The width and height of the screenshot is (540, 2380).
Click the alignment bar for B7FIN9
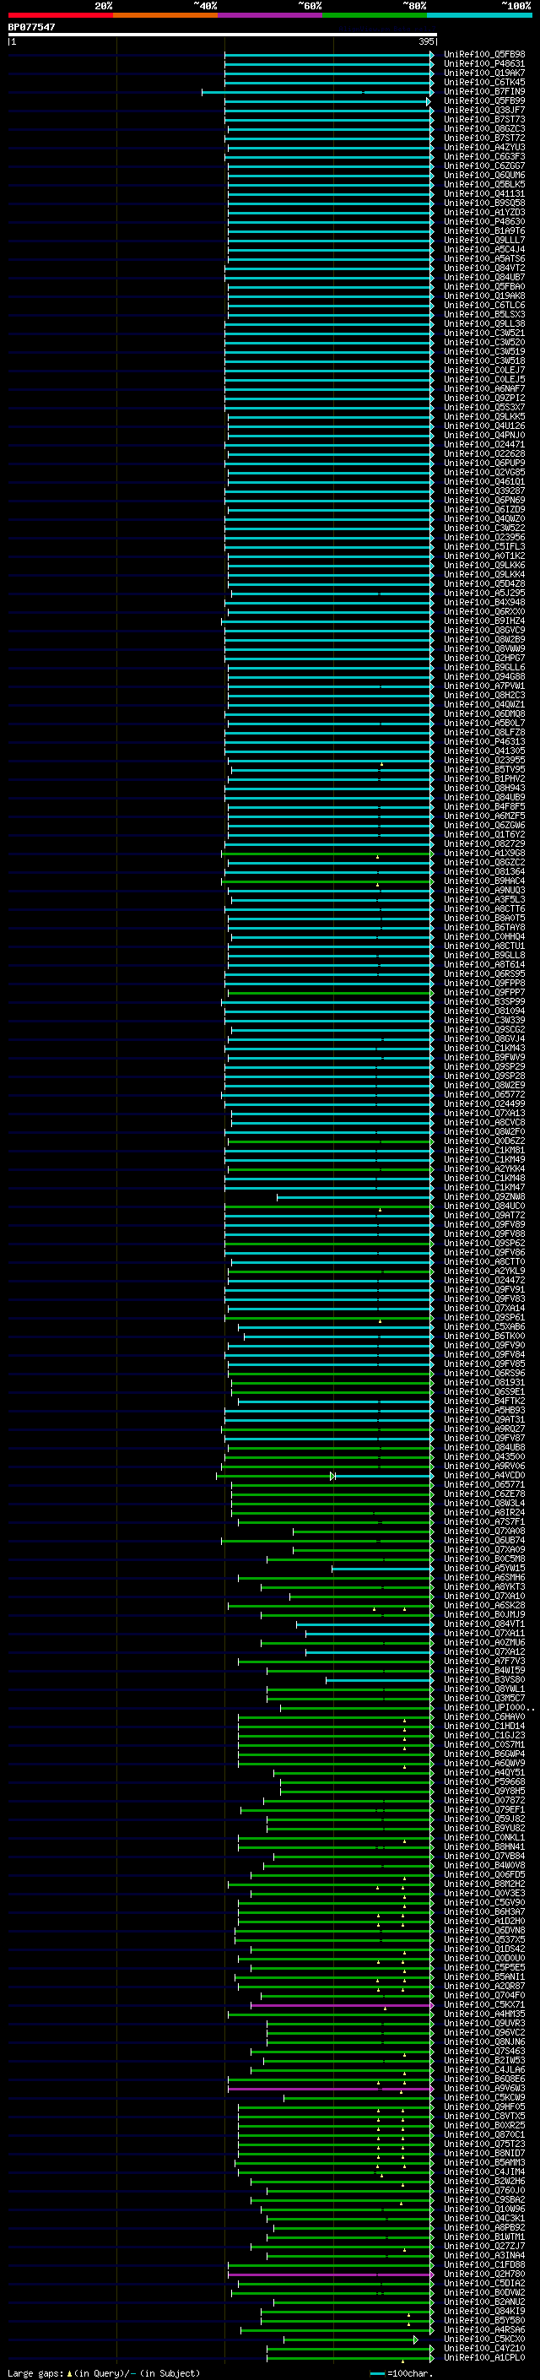pyautogui.click(x=317, y=91)
